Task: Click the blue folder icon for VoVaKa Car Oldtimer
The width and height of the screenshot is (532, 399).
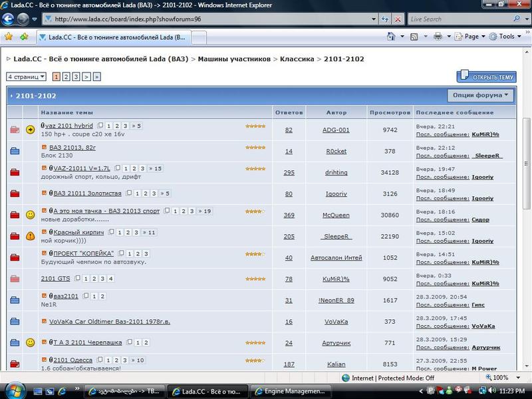Action: click(x=15, y=321)
